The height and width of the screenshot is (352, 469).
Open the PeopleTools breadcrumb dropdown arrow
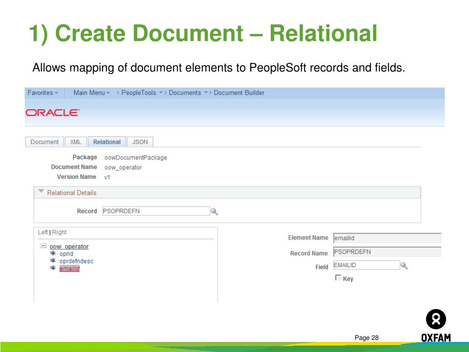pyautogui.click(x=161, y=93)
